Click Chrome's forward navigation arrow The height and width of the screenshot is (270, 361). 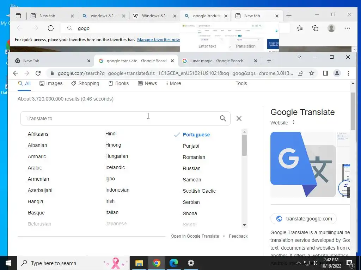[27, 73]
